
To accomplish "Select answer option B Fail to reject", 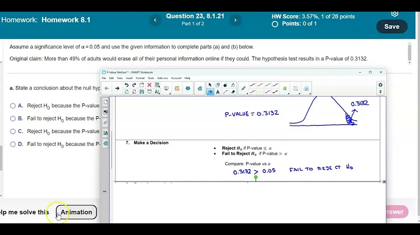I will click(x=13, y=119).
